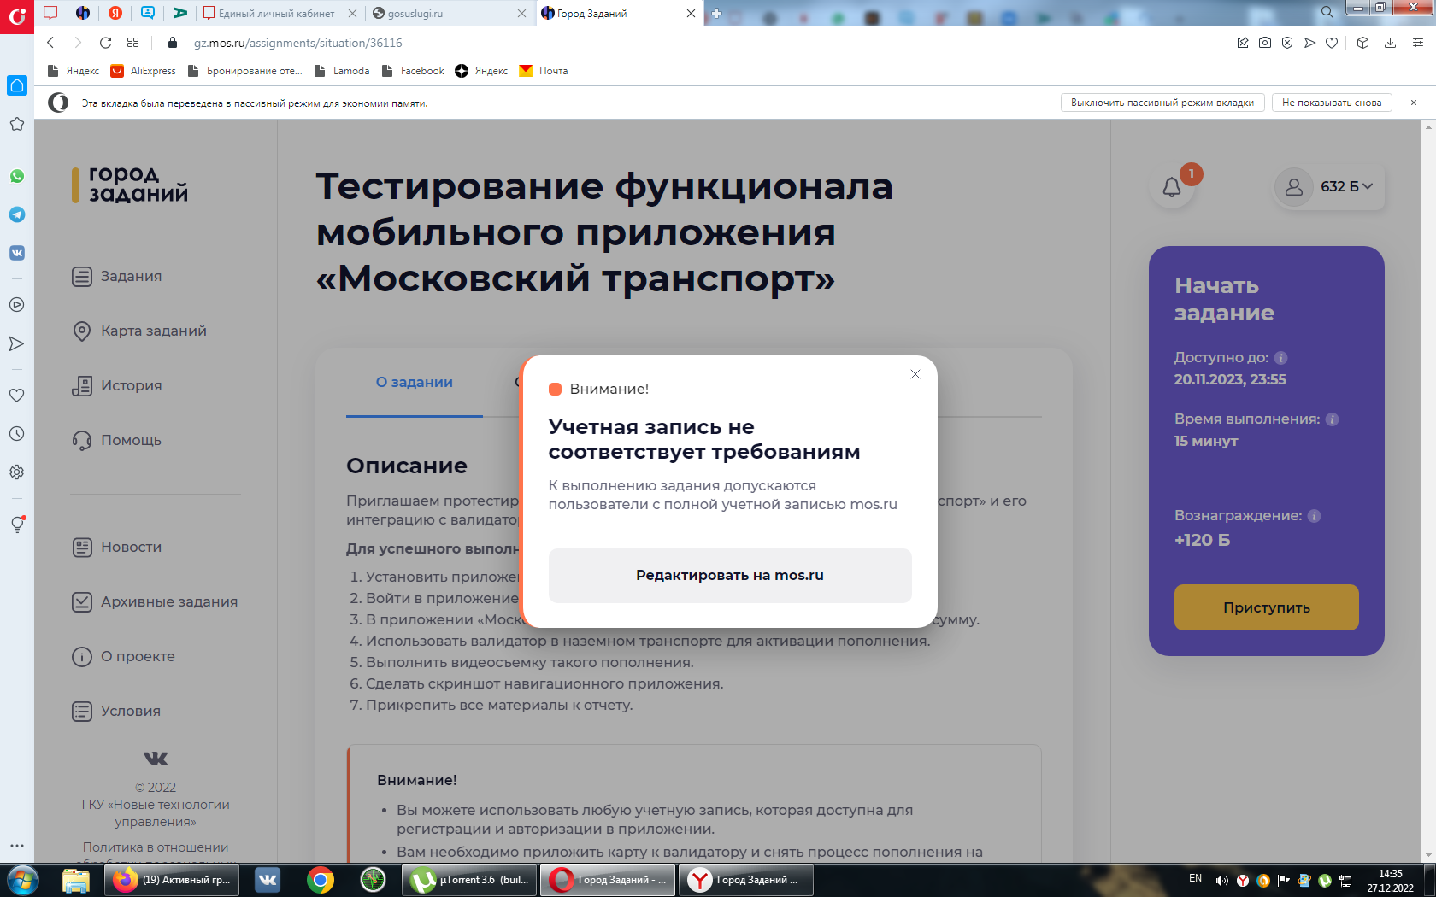
Task: Open Архивные задания in the site menu
Action: click(x=155, y=601)
